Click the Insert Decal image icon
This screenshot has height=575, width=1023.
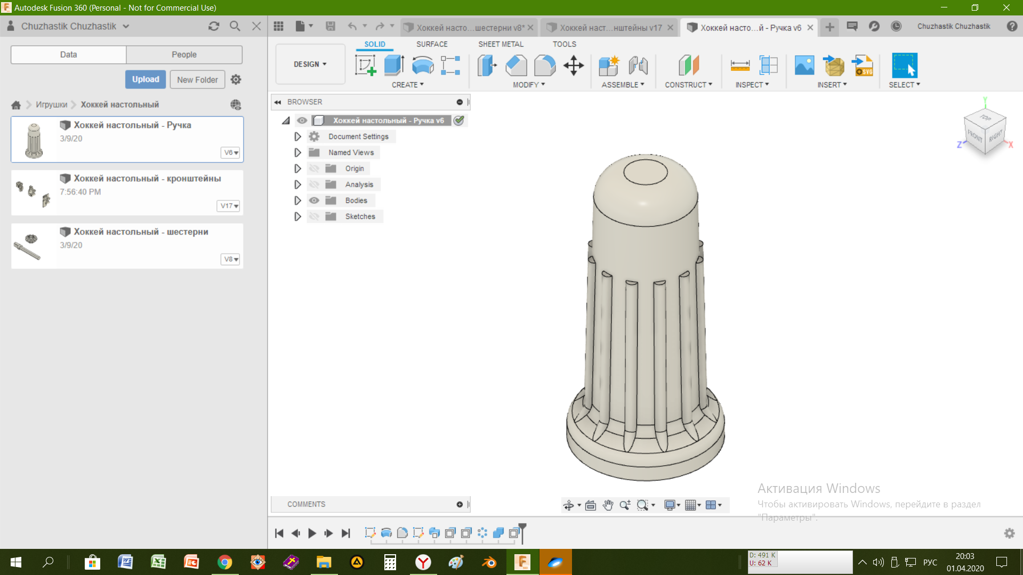(804, 66)
